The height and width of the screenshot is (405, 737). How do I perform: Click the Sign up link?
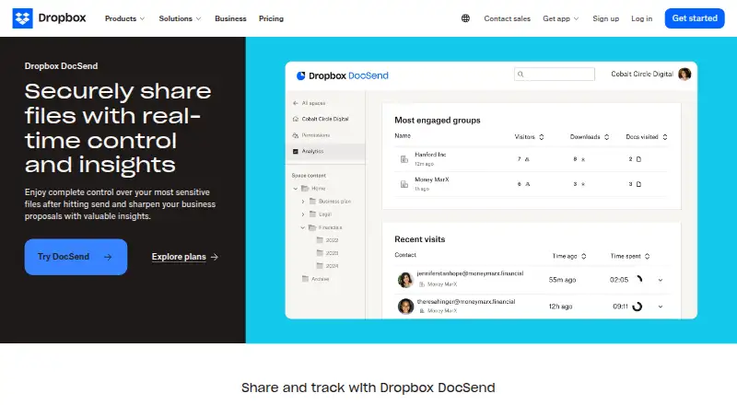point(606,18)
